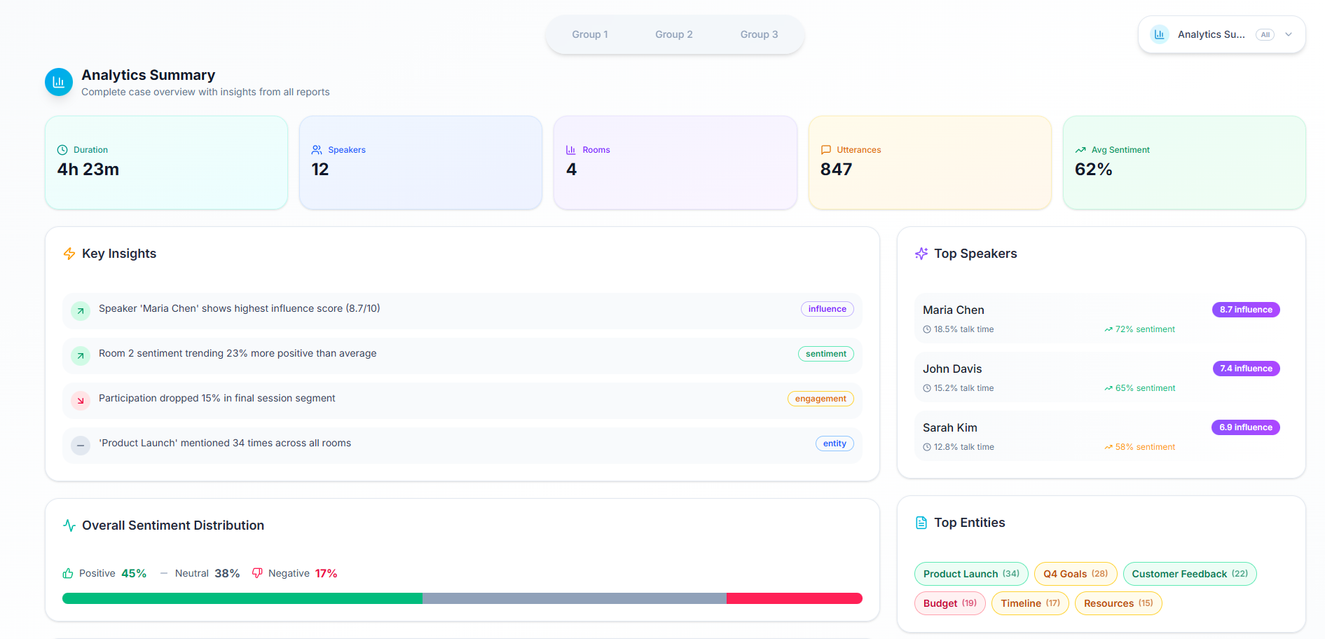Click the Positive thumbs-up icon
This screenshot has width=1325, height=639.
coord(68,573)
